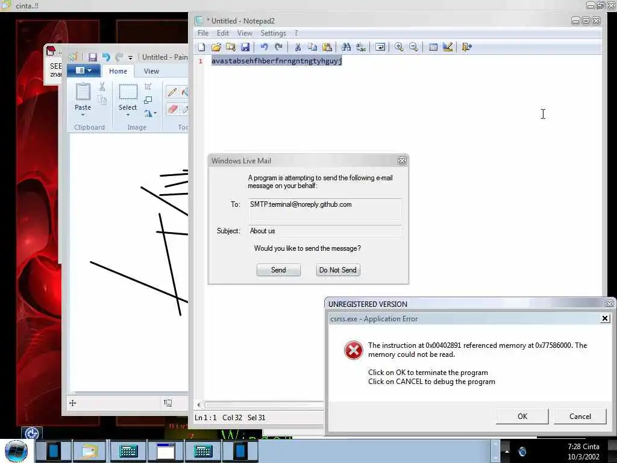Viewport: 617px width, 463px height.
Task: Click the Windows Start orb
Action: tap(16, 451)
